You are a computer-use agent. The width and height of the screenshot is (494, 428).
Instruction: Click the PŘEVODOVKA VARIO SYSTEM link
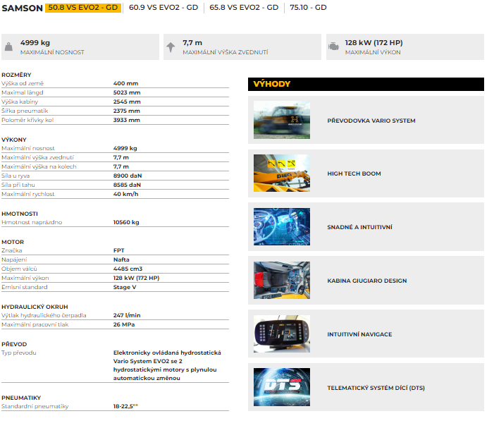pos(371,121)
